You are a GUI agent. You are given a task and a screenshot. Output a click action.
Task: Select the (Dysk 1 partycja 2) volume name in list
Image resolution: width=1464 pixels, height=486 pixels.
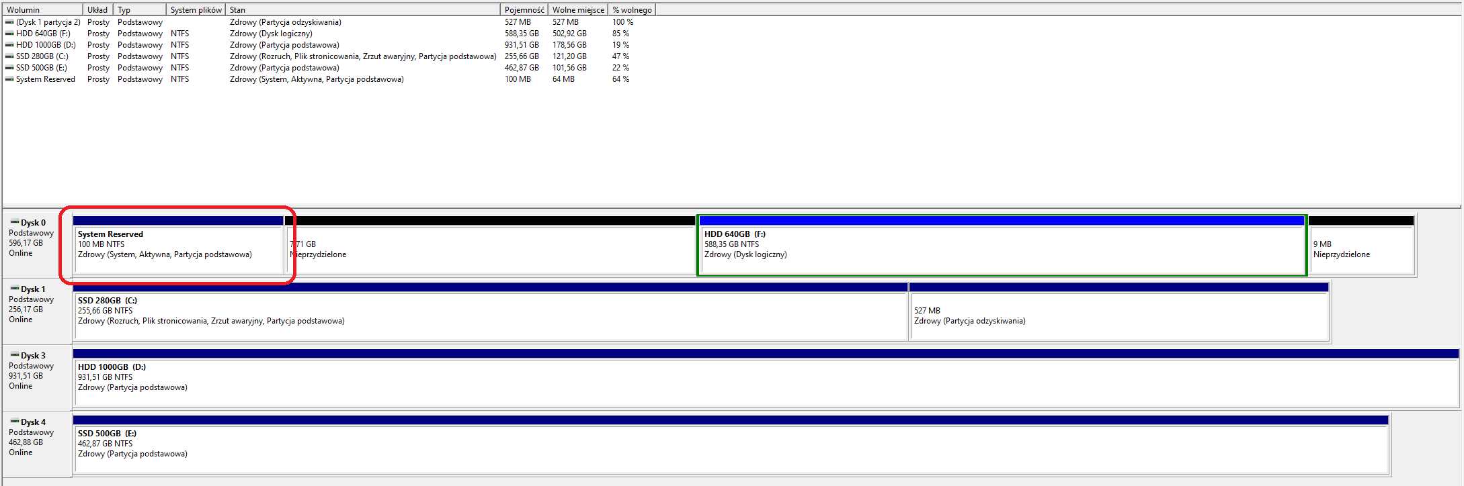[x=48, y=22]
